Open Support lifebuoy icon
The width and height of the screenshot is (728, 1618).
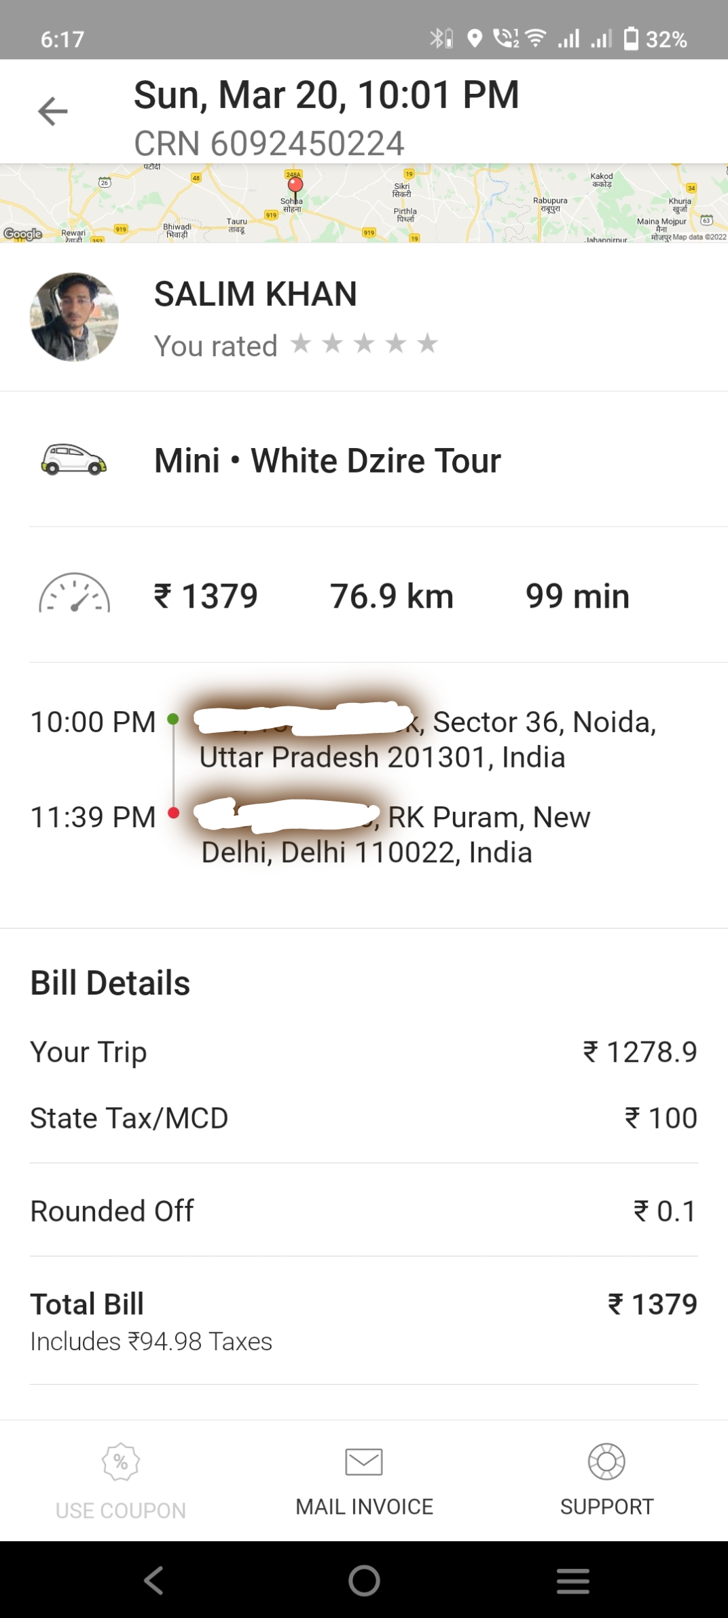coord(606,1462)
